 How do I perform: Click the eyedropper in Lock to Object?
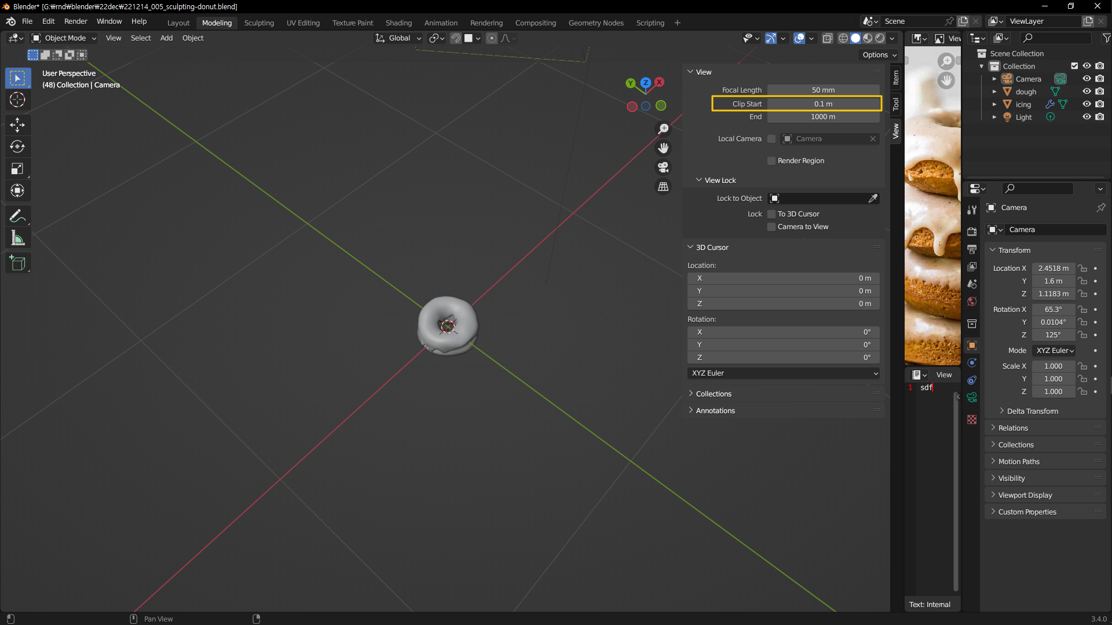(x=873, y=198)
